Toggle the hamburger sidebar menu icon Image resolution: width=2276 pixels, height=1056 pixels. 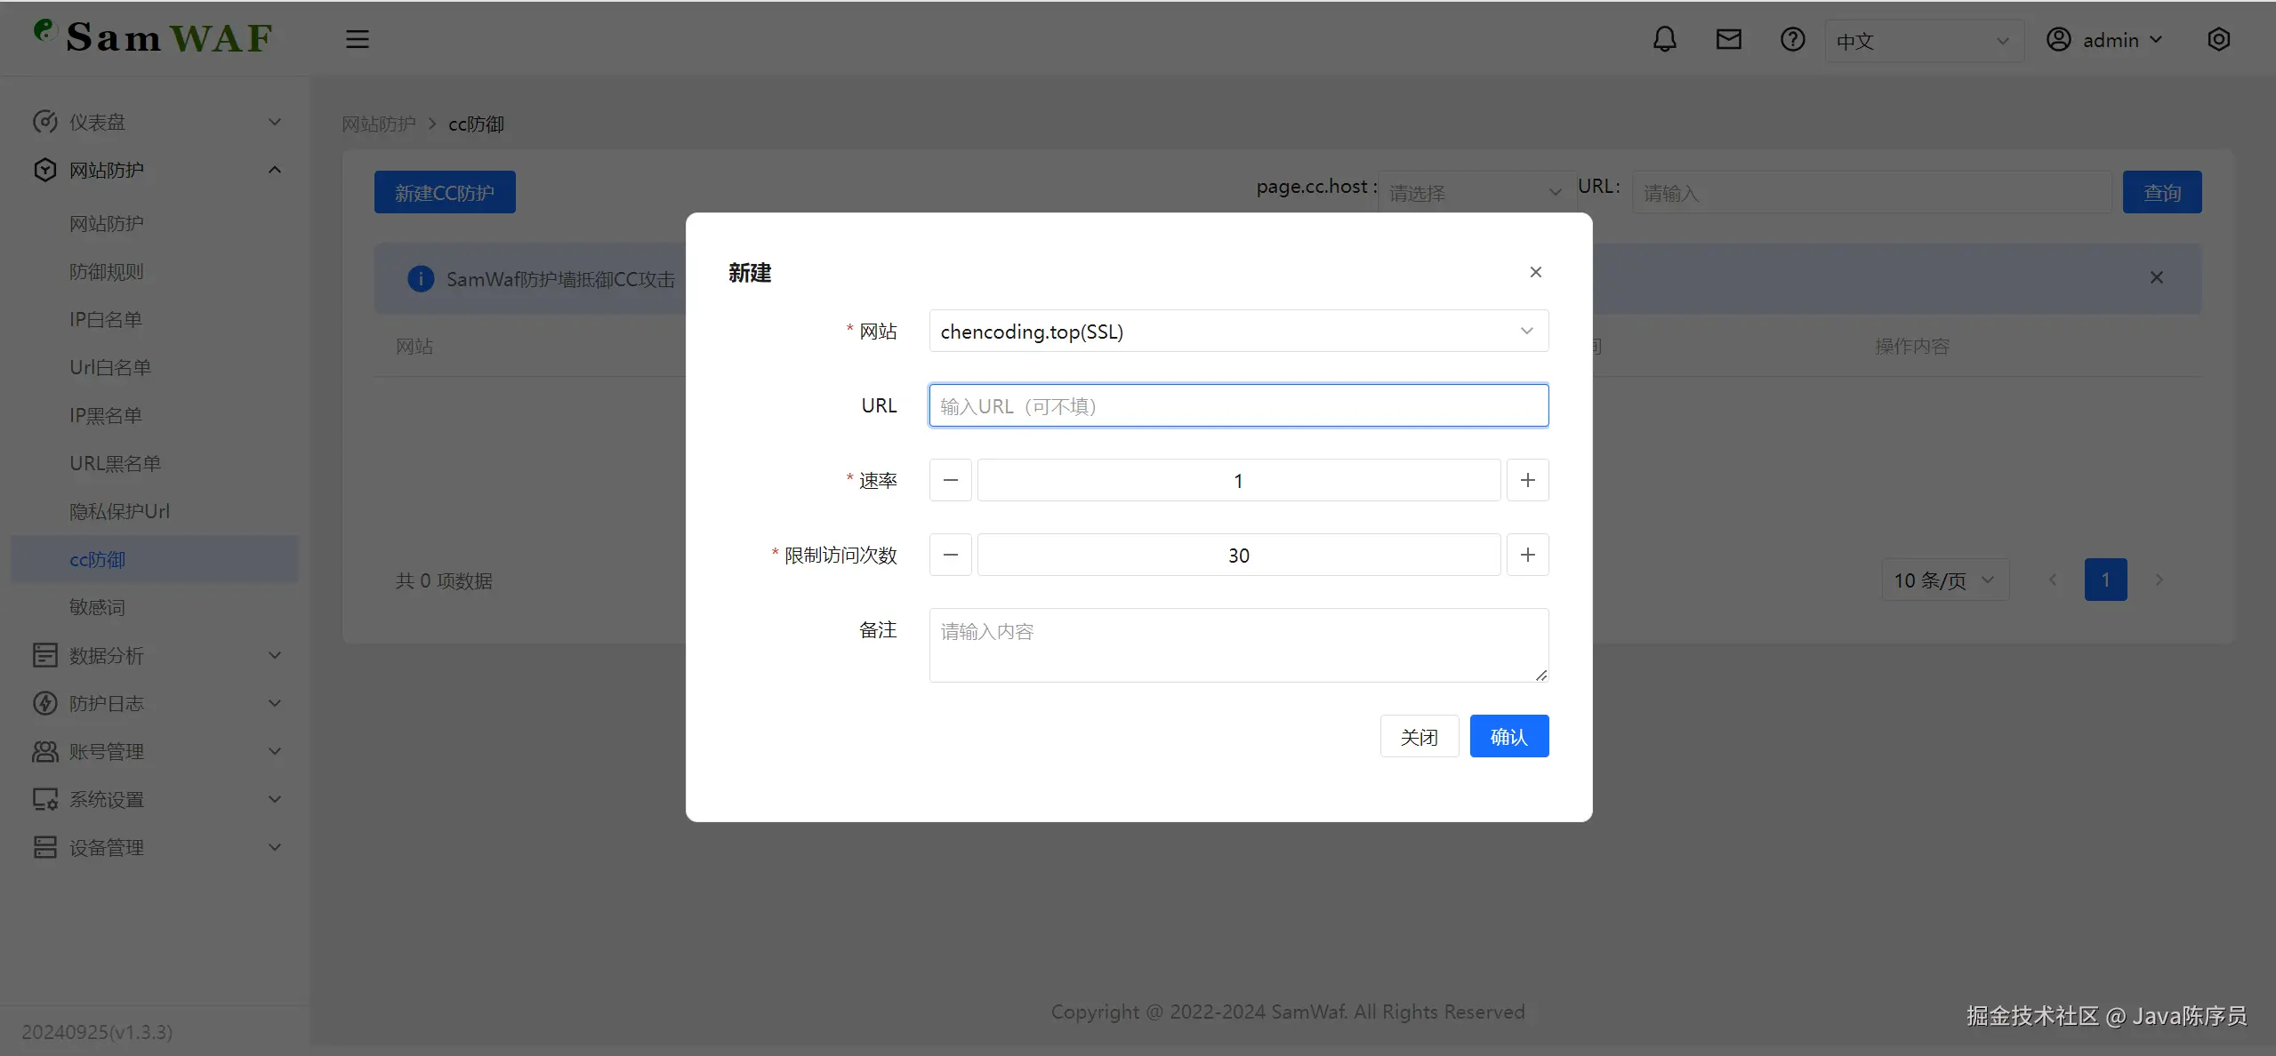pyautogui.click(x=357, y=40)
